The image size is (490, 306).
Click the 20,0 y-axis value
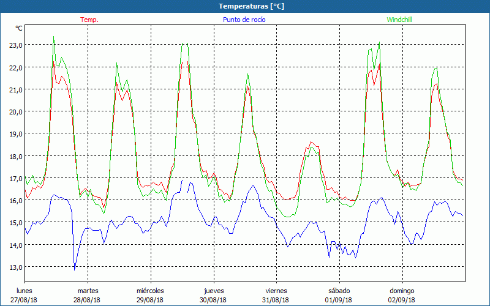coord(16,111)
